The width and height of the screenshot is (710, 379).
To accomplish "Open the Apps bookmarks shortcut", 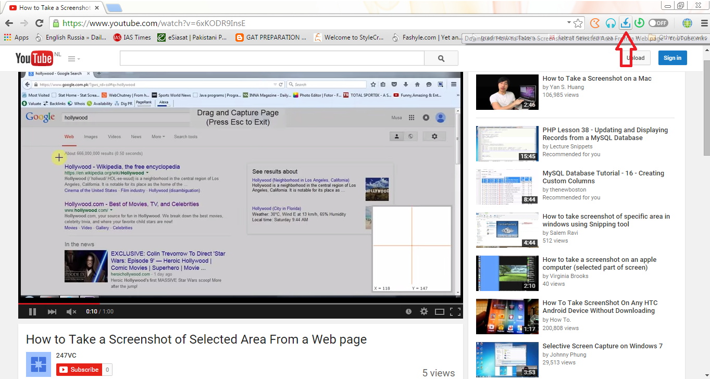I will [16, 37].
